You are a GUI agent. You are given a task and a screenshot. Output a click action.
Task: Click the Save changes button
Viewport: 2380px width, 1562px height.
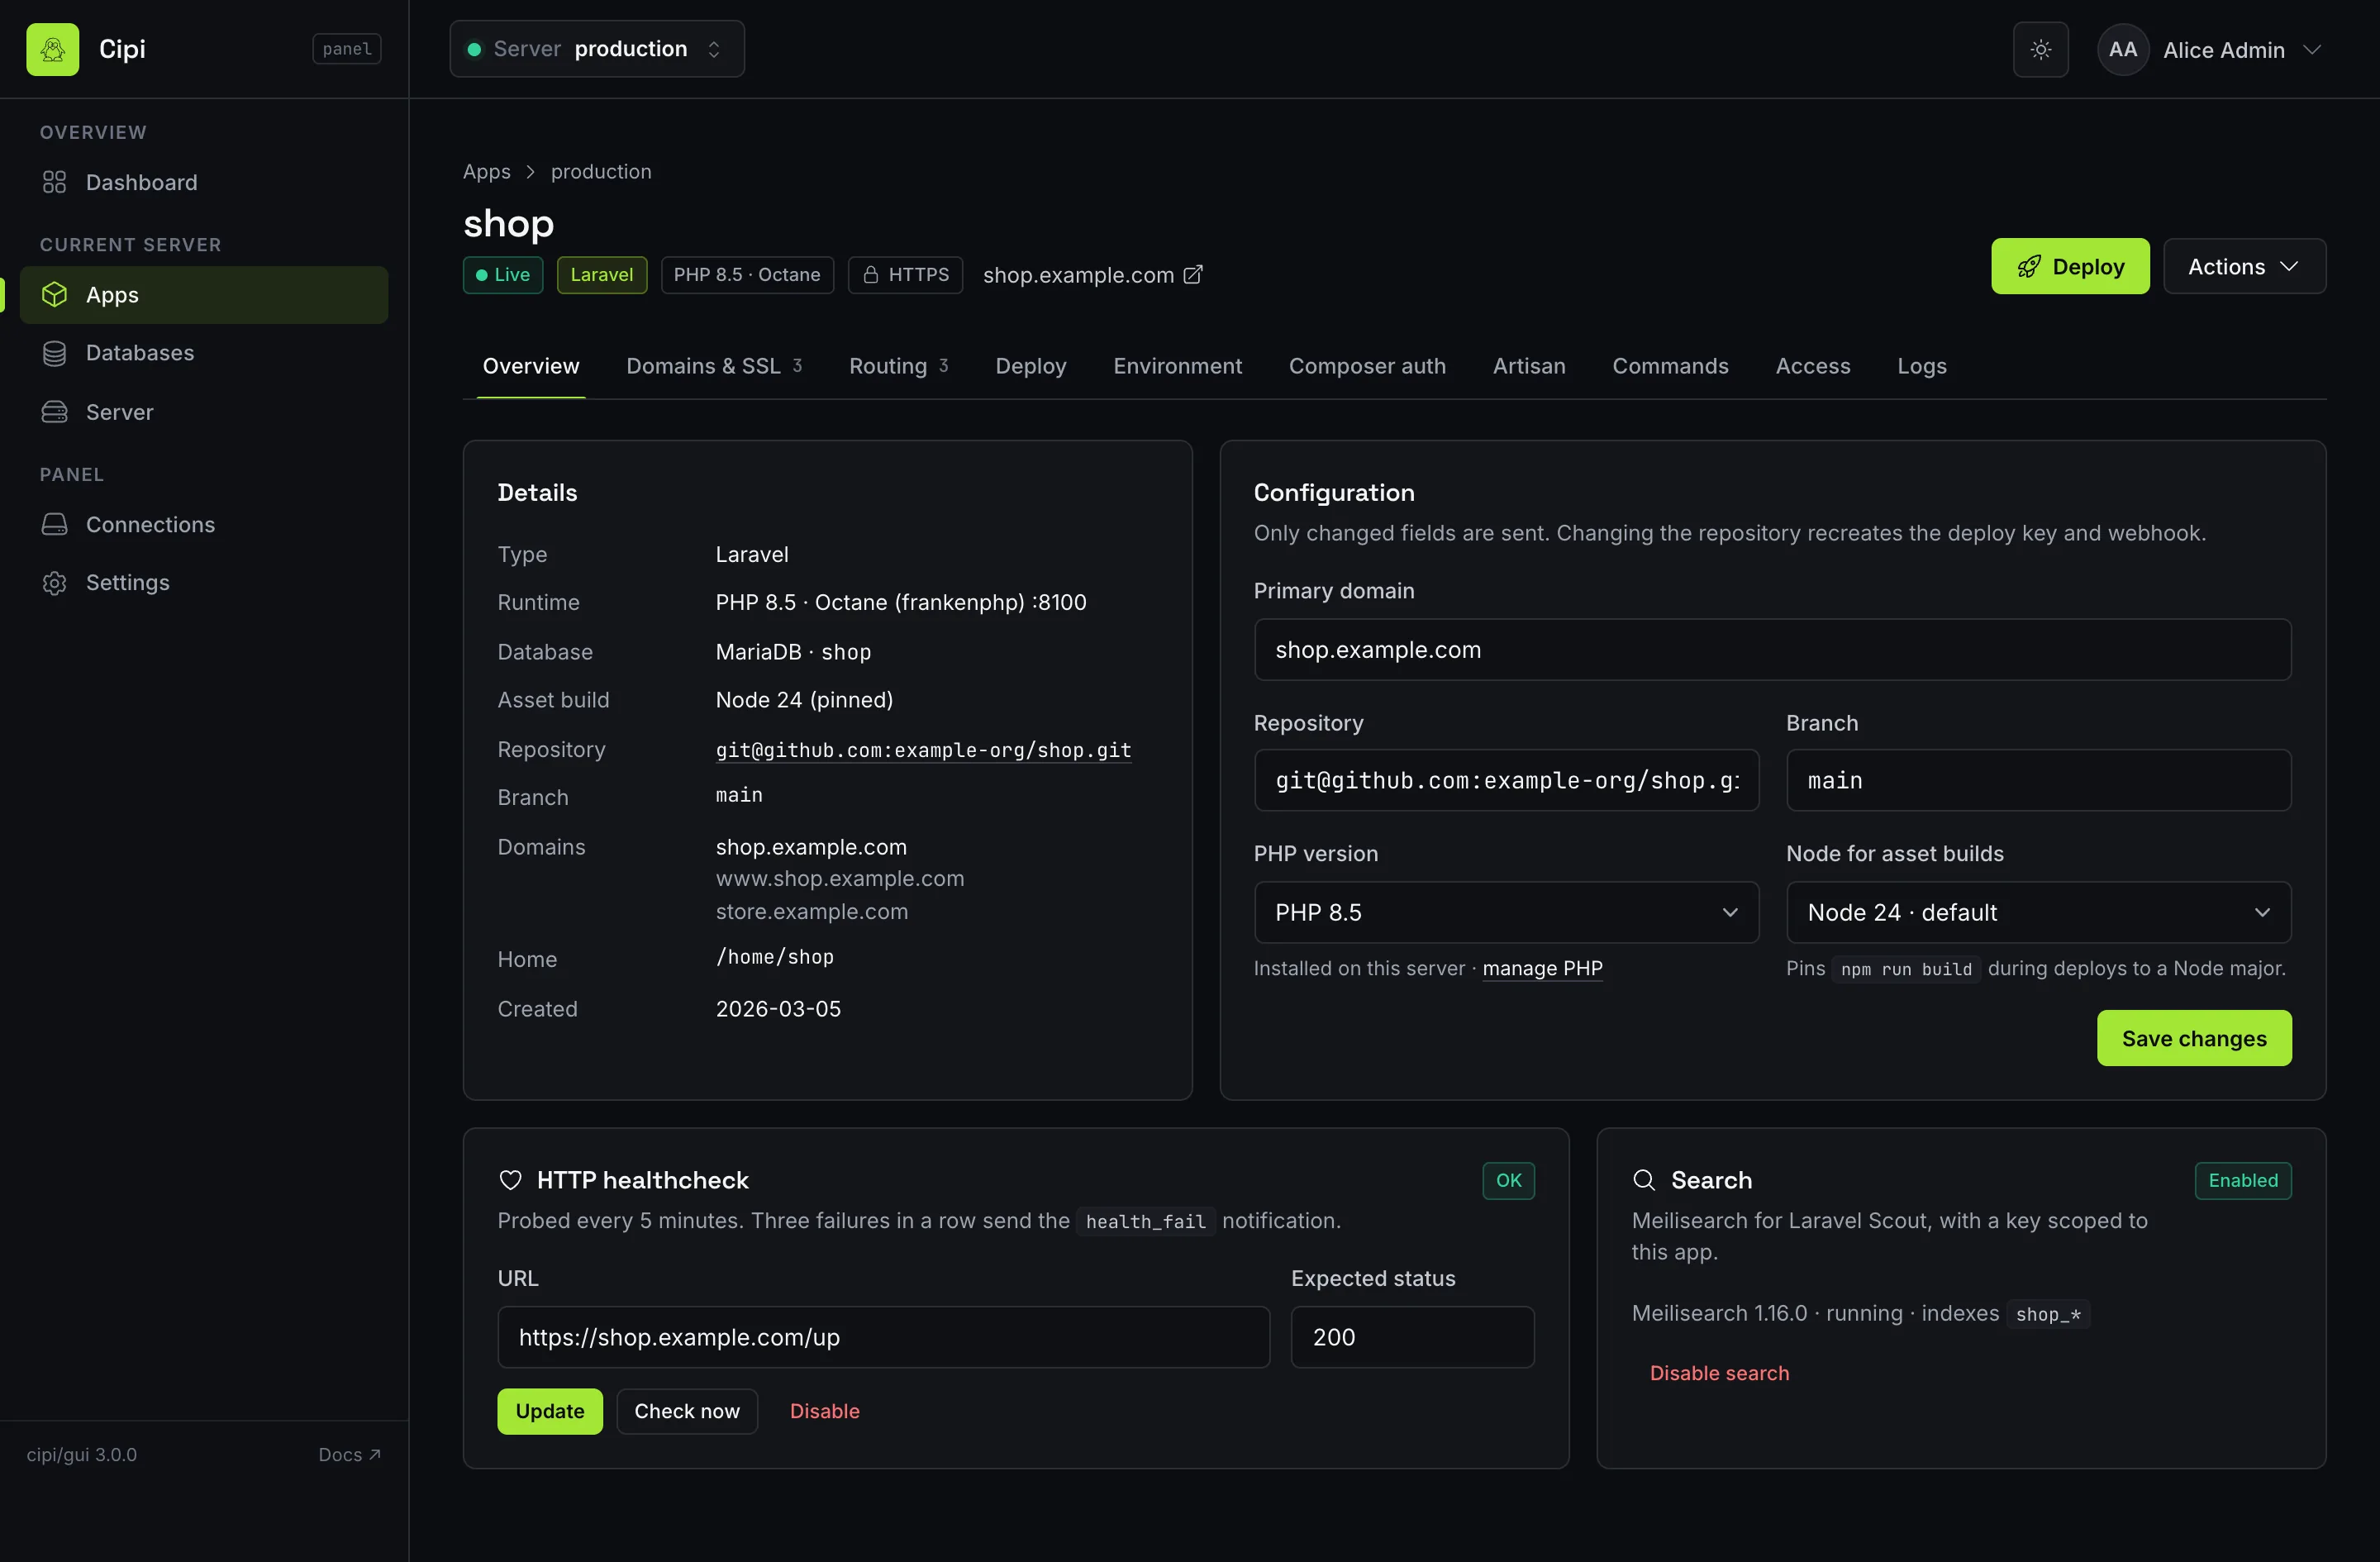[x=2194, y=1038]
